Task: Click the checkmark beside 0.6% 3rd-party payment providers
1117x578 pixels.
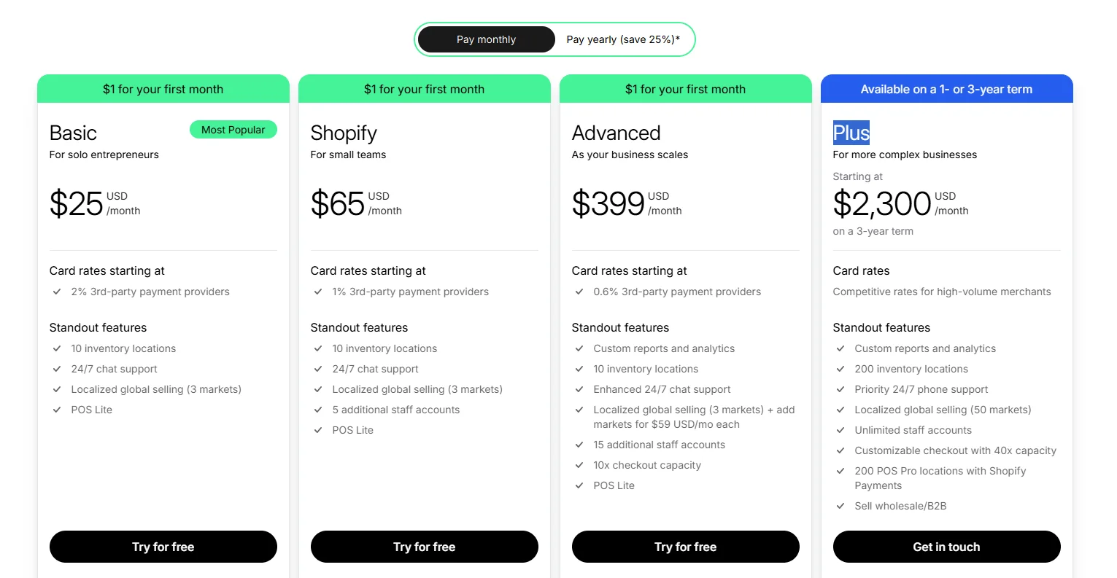Action: tap(579, 292)
